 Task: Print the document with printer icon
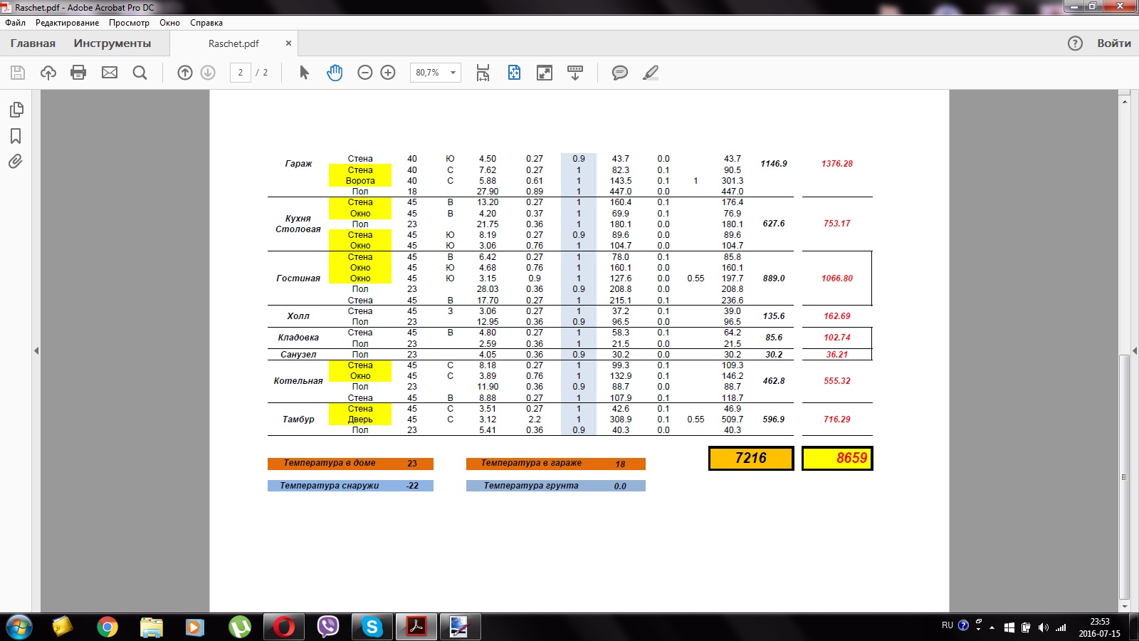point(79,73)
